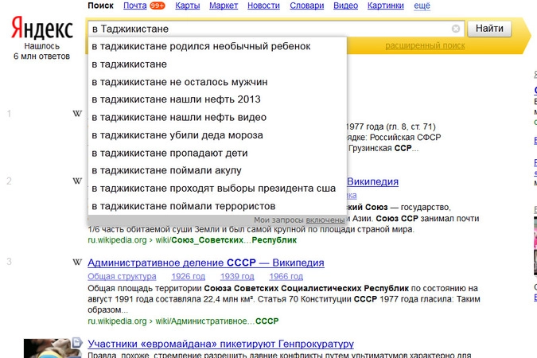Switch to the Картинки tab
Screen dimensions: 537x358
(386, 6)
